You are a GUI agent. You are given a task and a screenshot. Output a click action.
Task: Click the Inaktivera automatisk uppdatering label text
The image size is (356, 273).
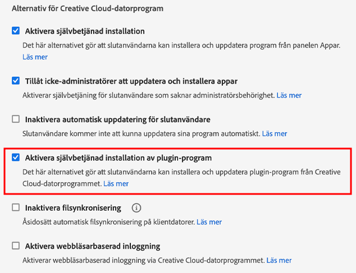click(117, 119)
